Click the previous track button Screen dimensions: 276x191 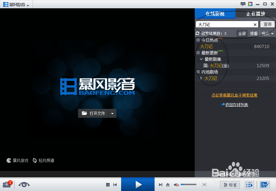click(x=115, y=185)
